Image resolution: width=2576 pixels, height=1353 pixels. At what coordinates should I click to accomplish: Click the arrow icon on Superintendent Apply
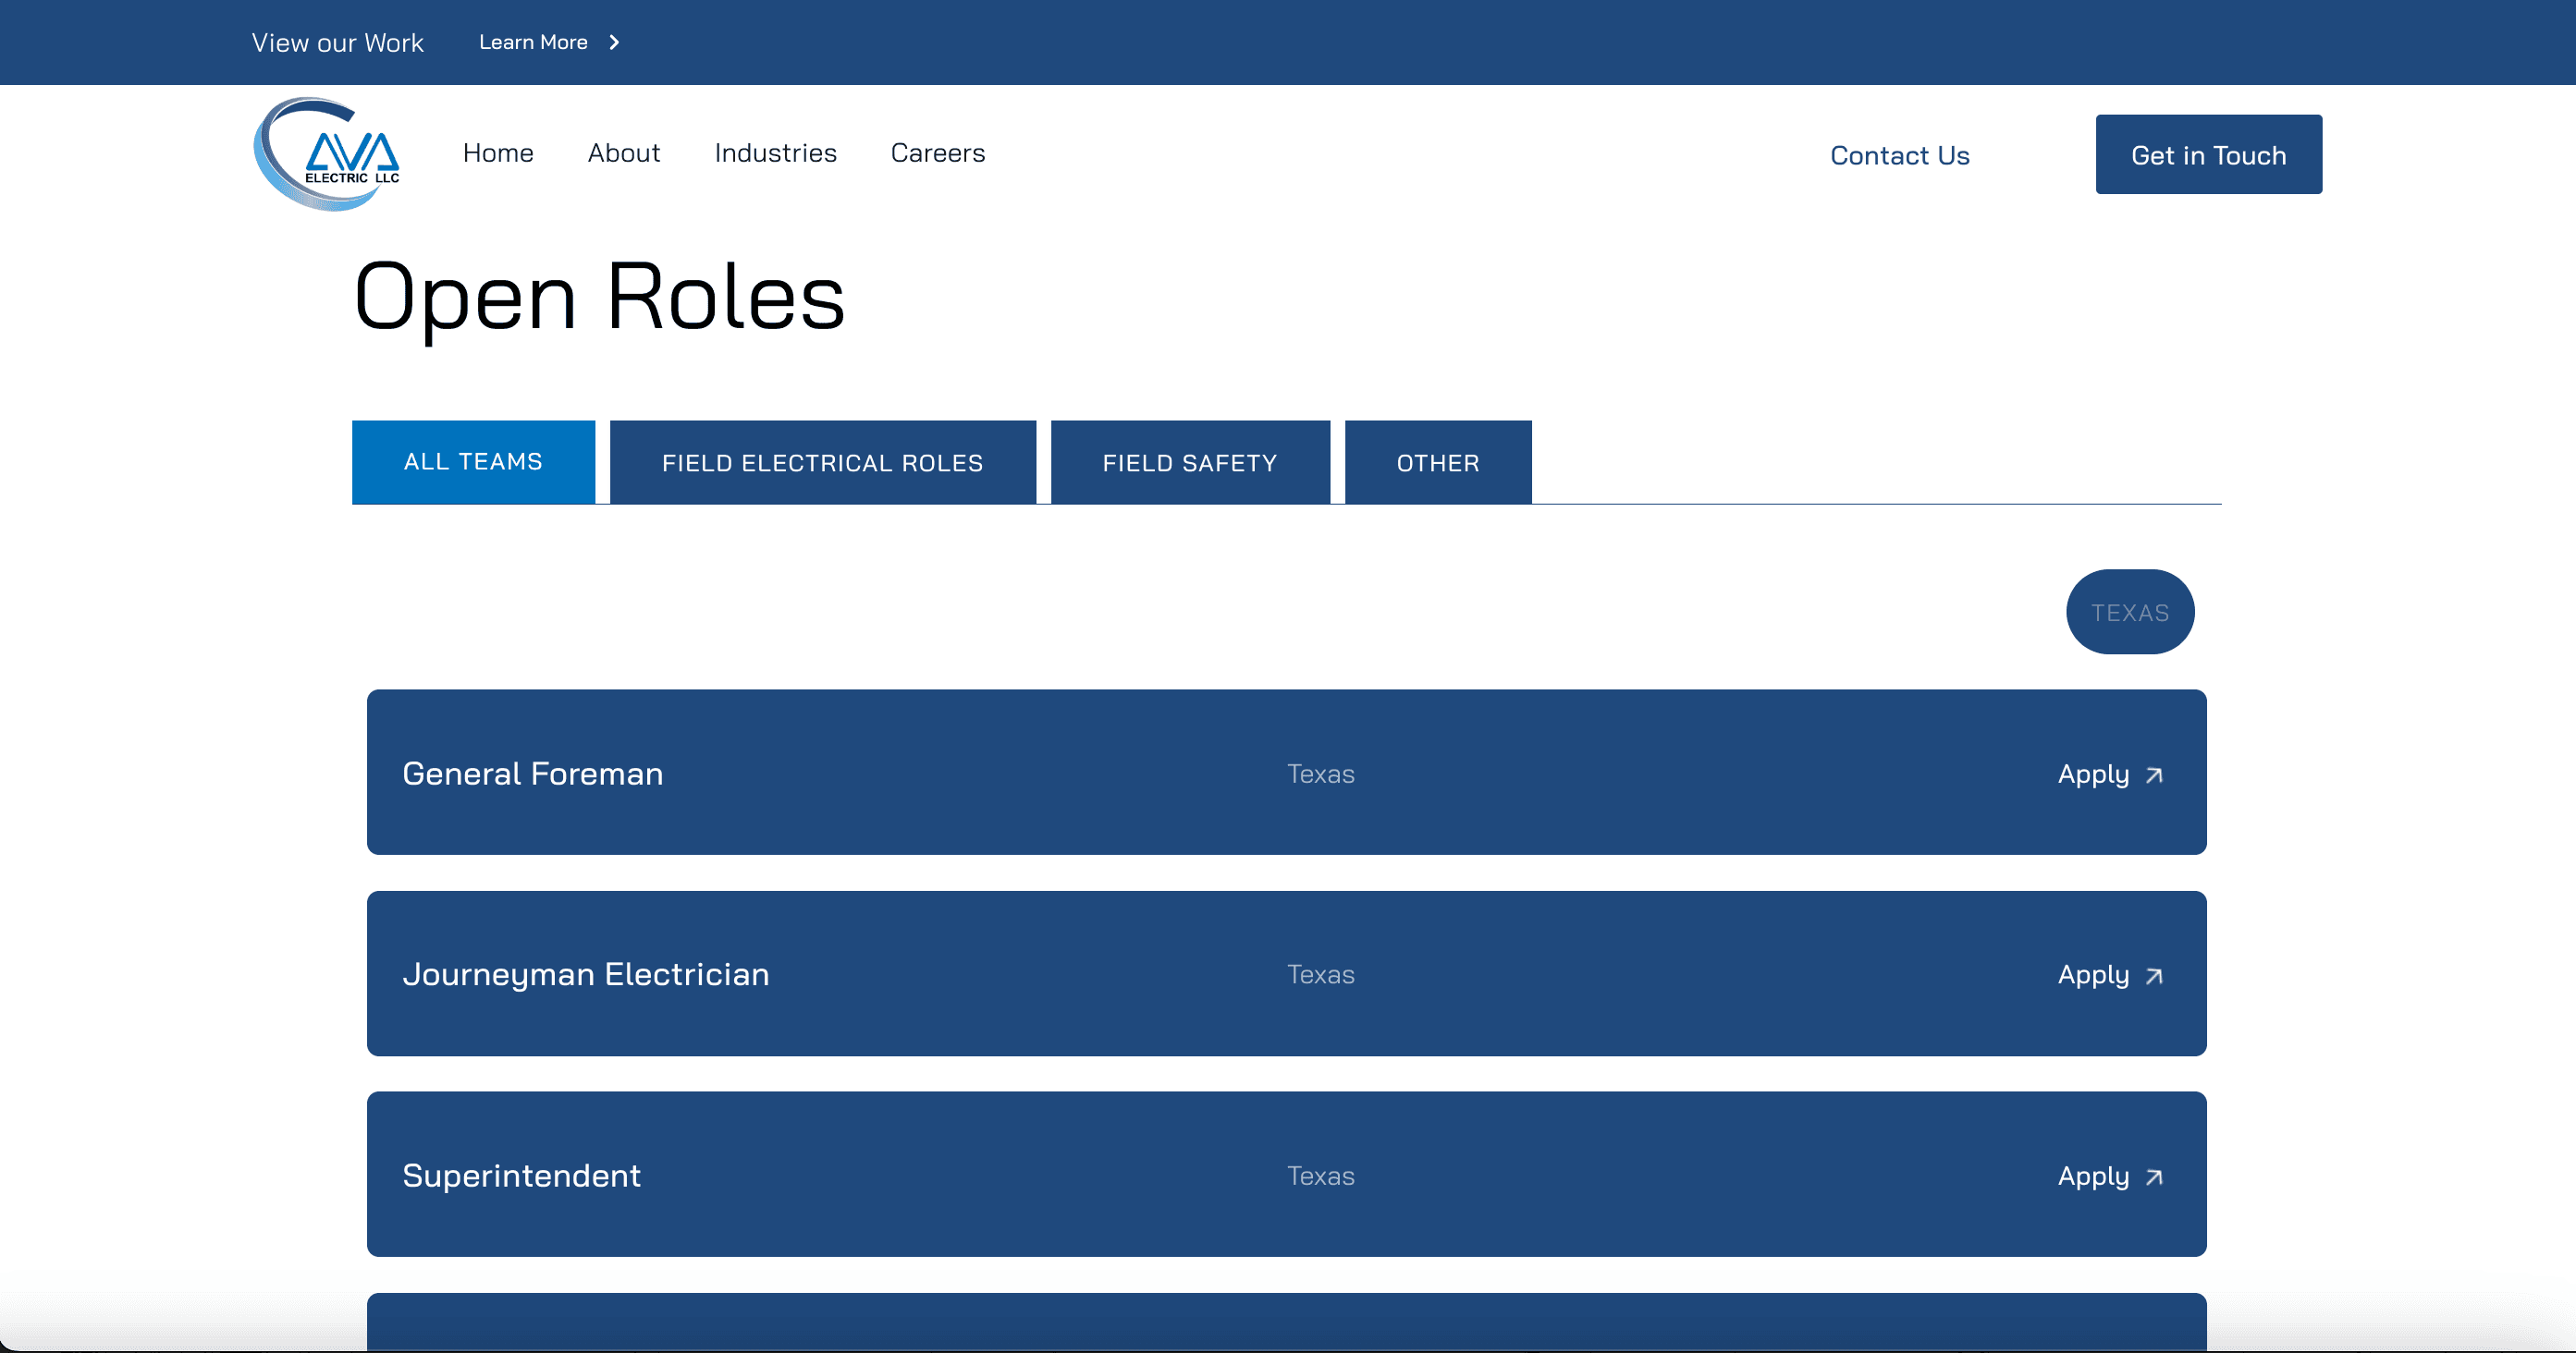click(2154, 1177)
